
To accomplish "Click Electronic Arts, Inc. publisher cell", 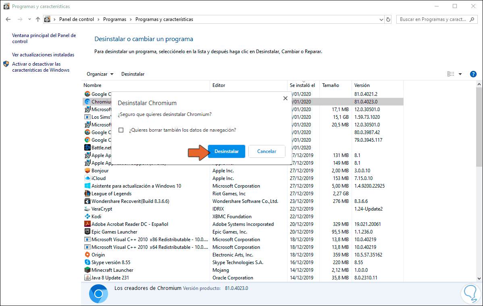I will [233, 254].
